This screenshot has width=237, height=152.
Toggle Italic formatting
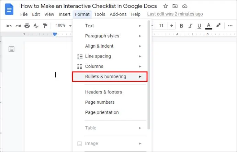tap(190, 26)
